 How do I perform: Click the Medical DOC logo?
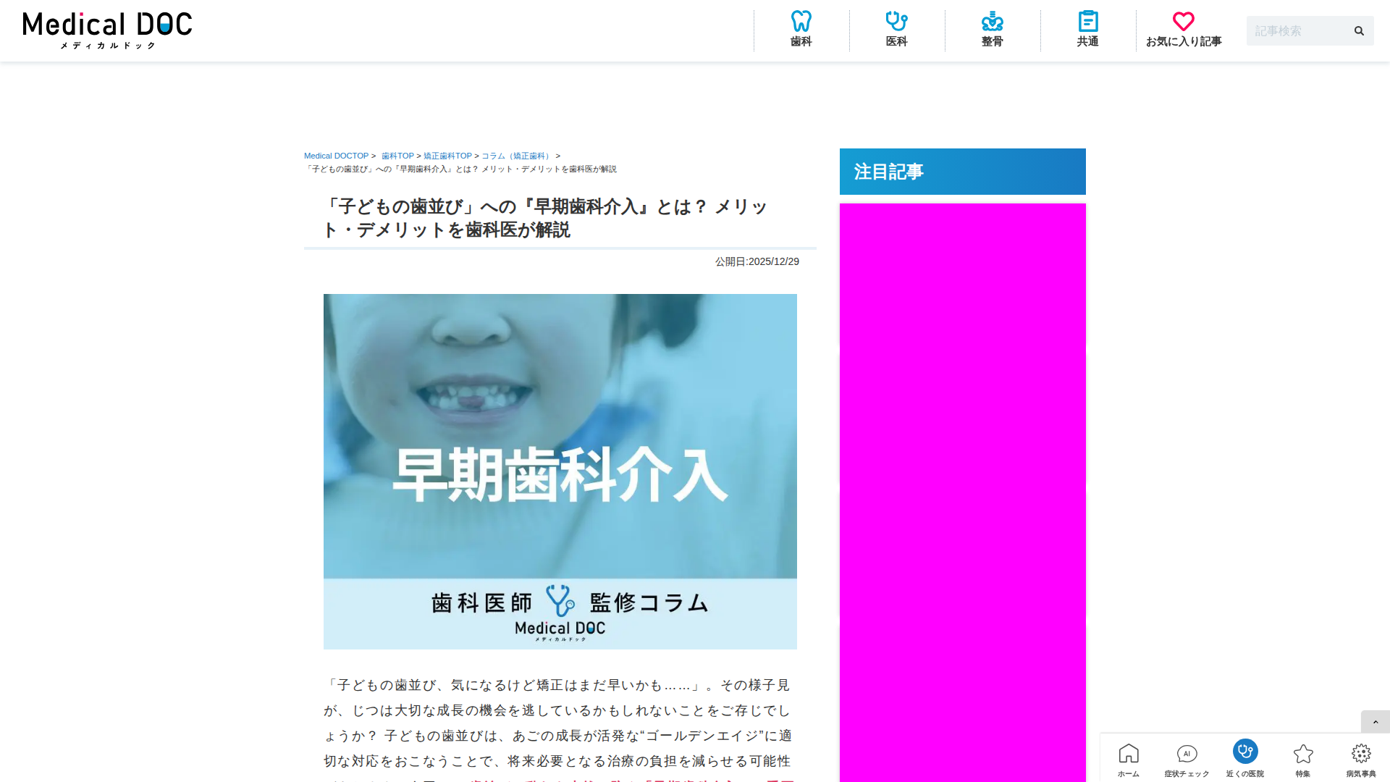(106, 30)
